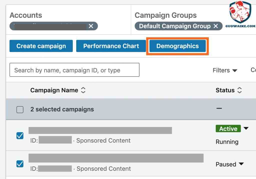This screenshot has width=256, height=179.
Task: Sort by Status arrows icon
Action: (x=239, y=90)
